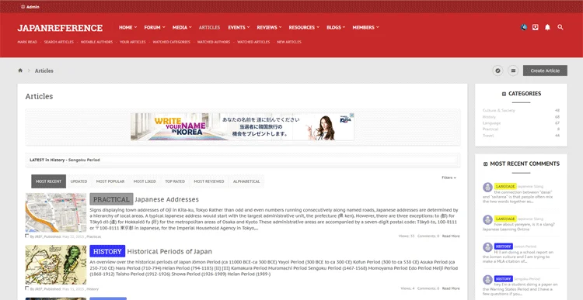Click the Create Article button

tap(545, 71)
